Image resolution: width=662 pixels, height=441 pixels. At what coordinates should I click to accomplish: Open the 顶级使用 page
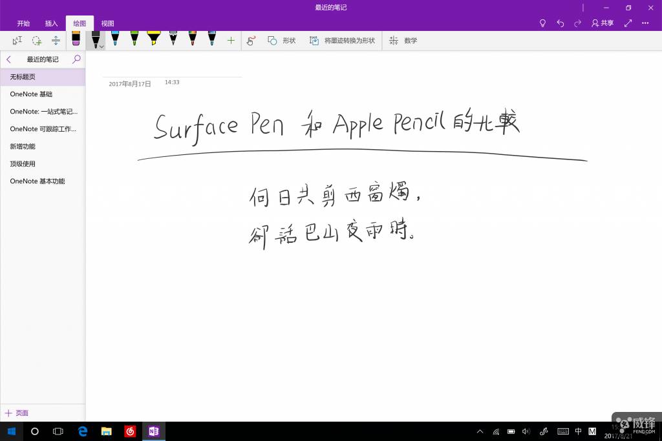point(43,163)
